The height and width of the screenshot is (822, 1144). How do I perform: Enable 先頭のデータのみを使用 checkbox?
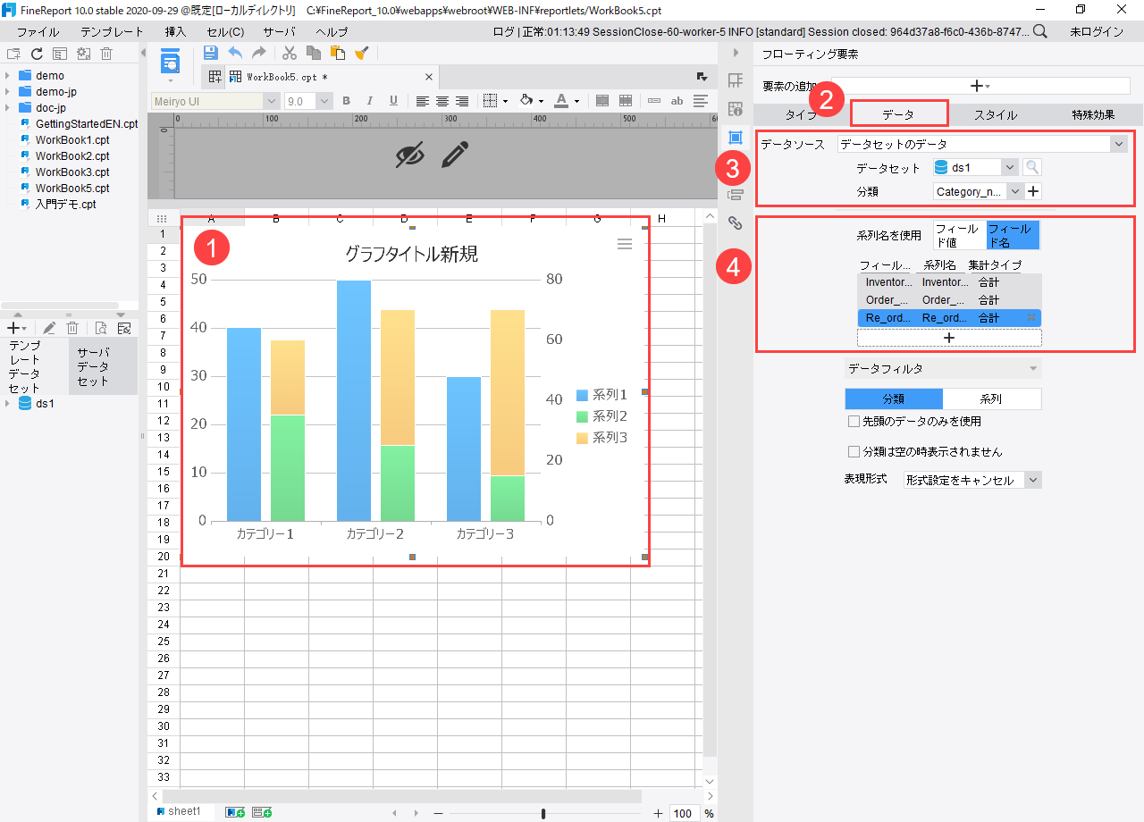[854, 421]
